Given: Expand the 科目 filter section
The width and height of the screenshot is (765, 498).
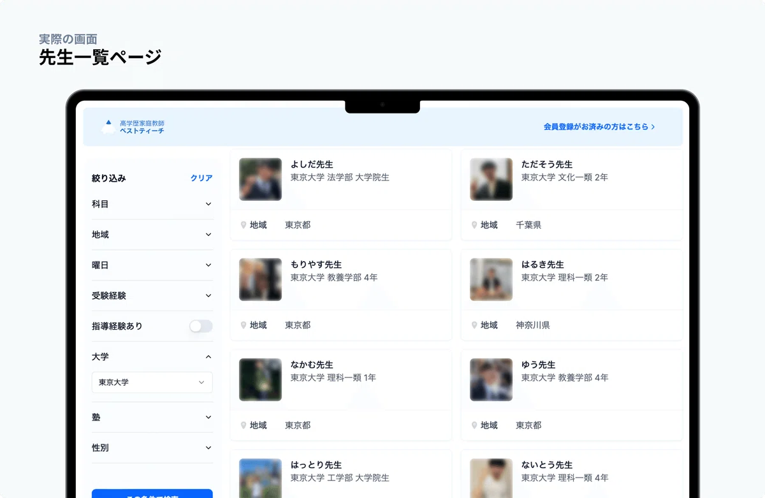Looking at the screenshot, I should pos(208,204).
